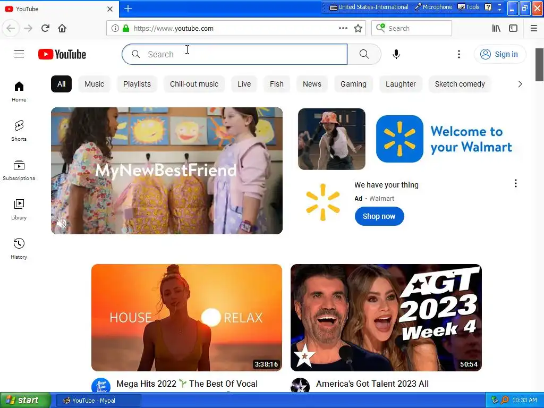Screen dimensions: 544x408
Task: Reload the current page
Action: click(x=45, y=28)
